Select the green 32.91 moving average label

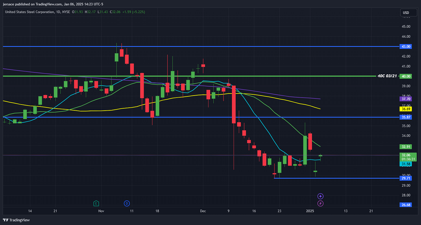point(406,147)
